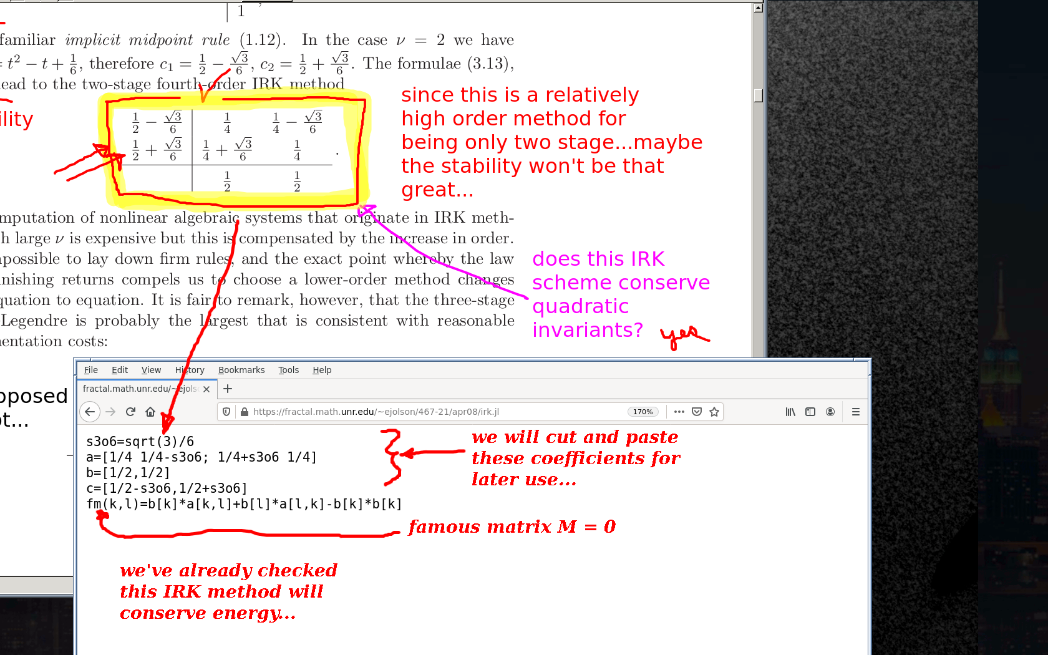
Task: Click the PDF viewer scrollbar up arrow
Action: click(758, 8)
